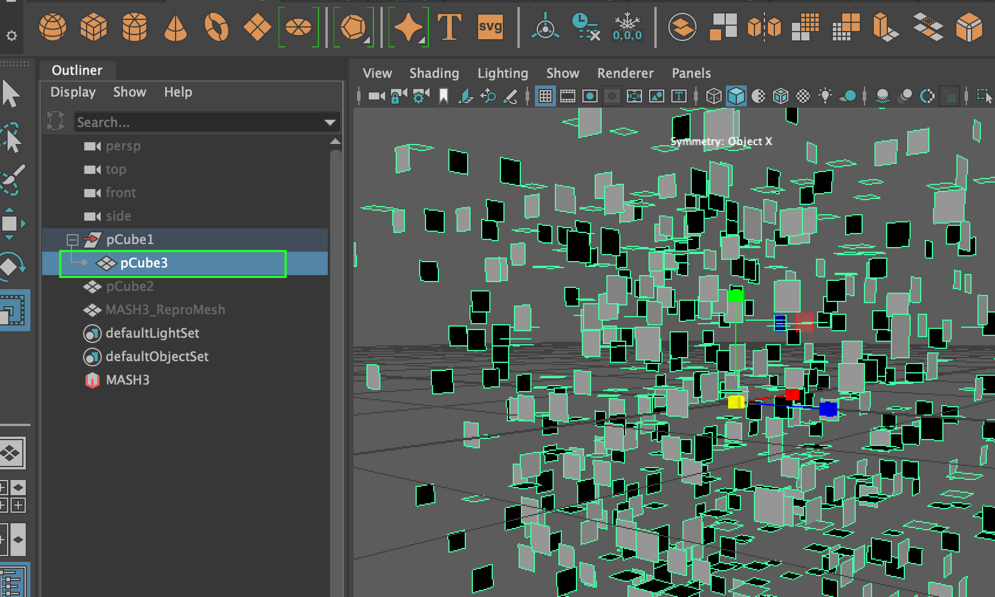Enable textured display in the viewport
995x597 pixels.
click(781, 95)
